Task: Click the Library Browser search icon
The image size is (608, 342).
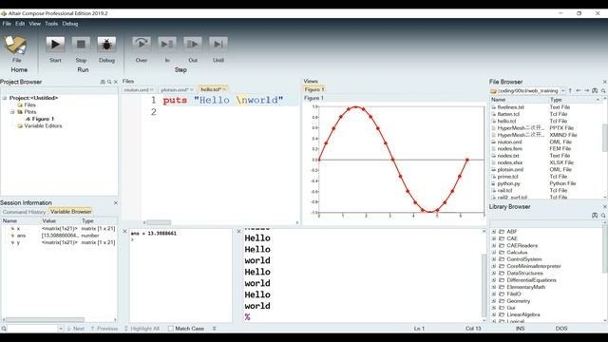Action: 603,216
